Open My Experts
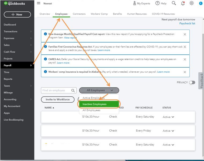Viewport: 204px width, 161px height. point(142,3)
